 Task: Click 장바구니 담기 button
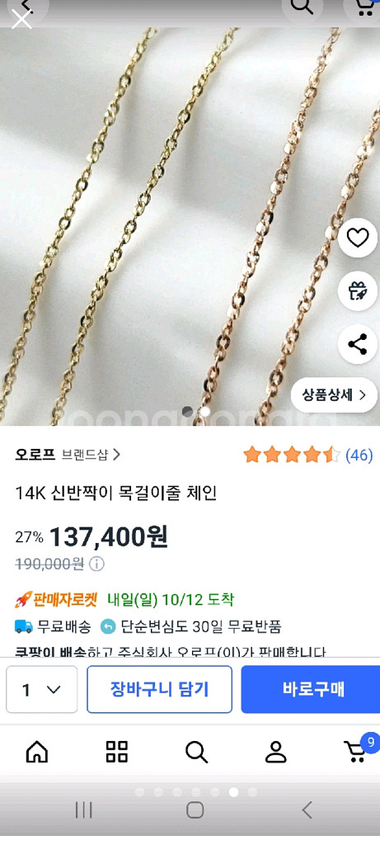pos(159,689)
